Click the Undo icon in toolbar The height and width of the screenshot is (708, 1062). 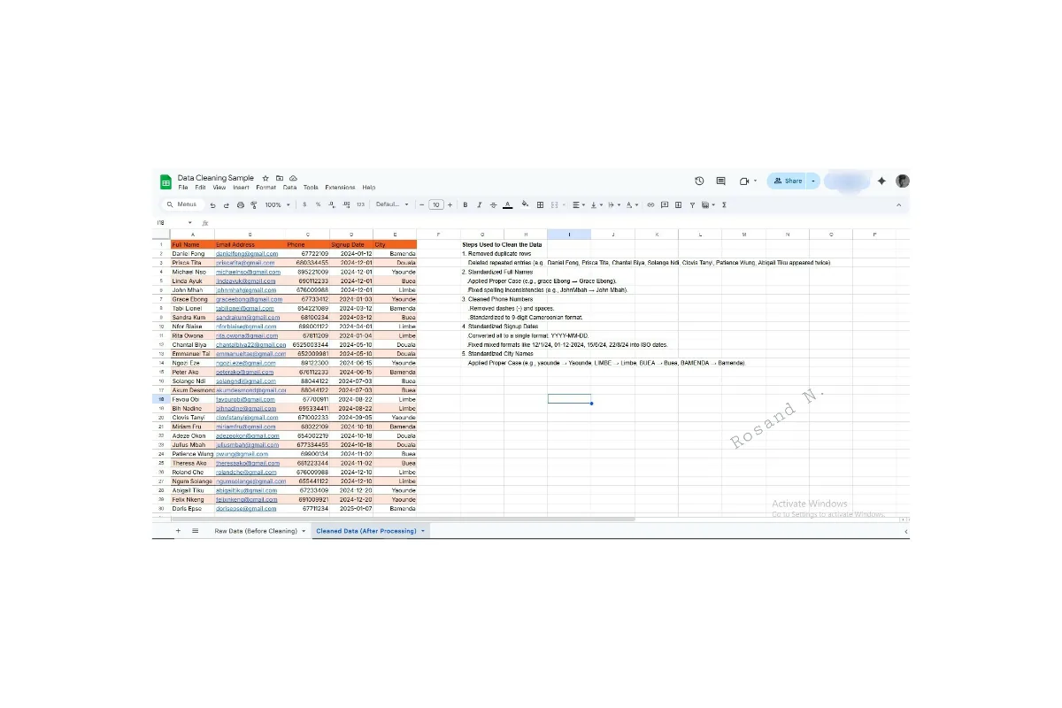pos(213,204)
